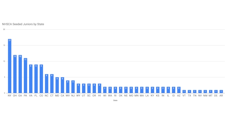Select the PA bar labeled 11

[x=25, y=76]
